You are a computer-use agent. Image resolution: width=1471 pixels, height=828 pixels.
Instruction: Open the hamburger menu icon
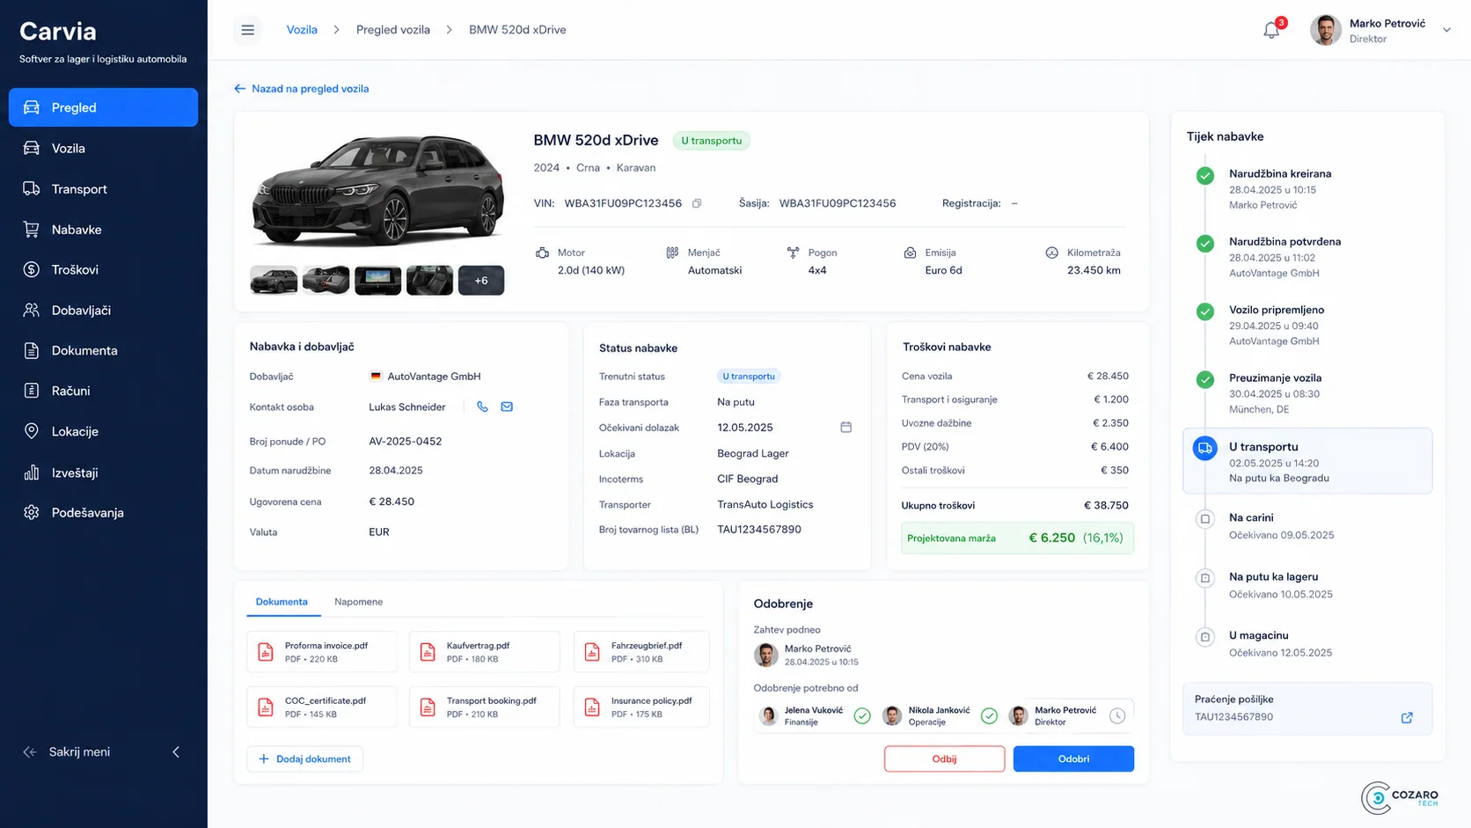[x=247, y=30]
